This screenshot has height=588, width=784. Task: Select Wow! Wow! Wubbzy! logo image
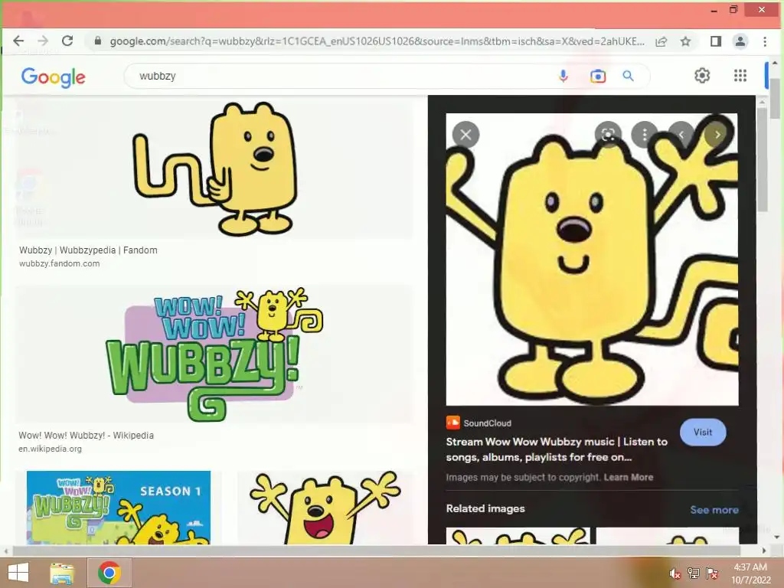click(214, 354)
